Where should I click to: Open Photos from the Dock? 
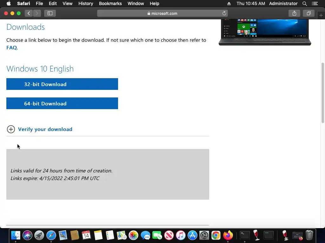134,235
